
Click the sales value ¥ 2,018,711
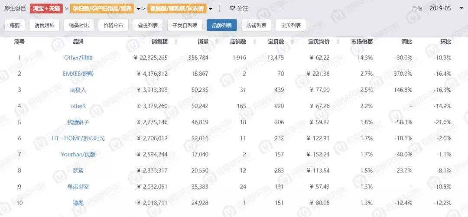pos(152,203)
